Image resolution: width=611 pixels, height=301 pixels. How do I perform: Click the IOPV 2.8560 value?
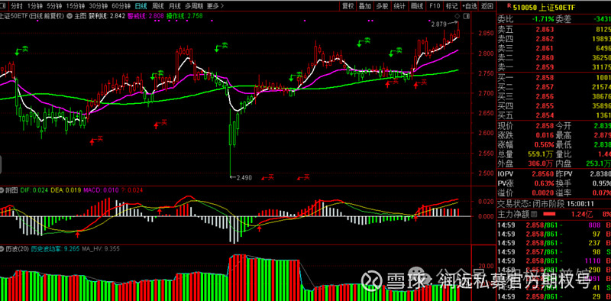542,174
